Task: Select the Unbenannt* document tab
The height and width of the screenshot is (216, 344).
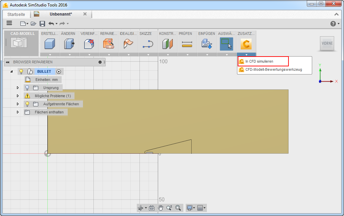Action: (x=61, y=14)
